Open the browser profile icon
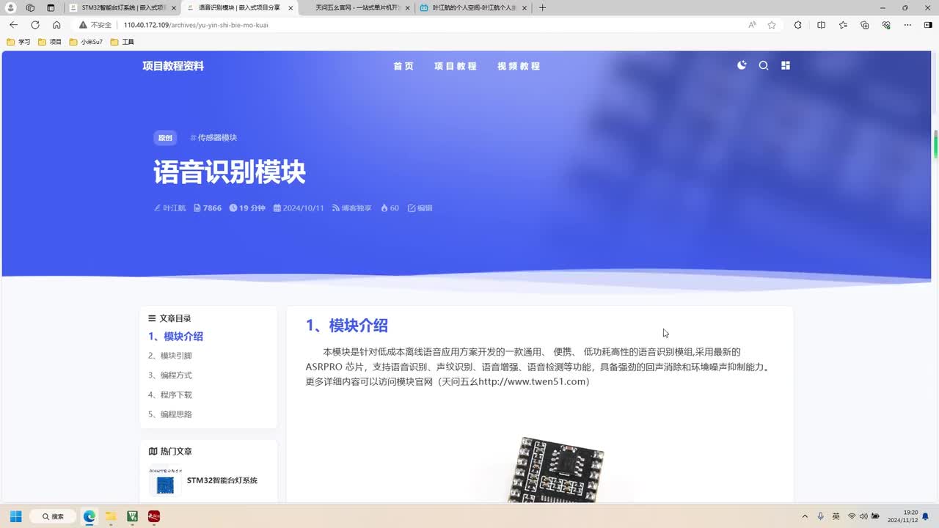The width and height of the screenshot is (939, 528). click(11, 8)
